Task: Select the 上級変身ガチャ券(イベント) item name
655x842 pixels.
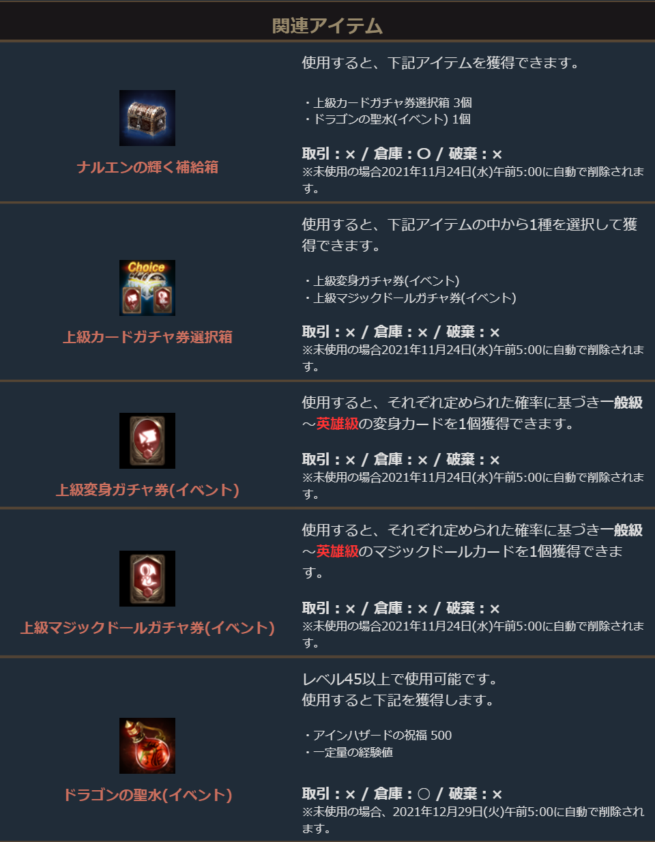Action: point(147,490)
